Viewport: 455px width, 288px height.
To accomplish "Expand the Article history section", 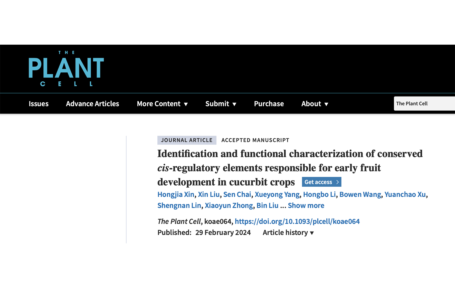I will tap(288, 233).
